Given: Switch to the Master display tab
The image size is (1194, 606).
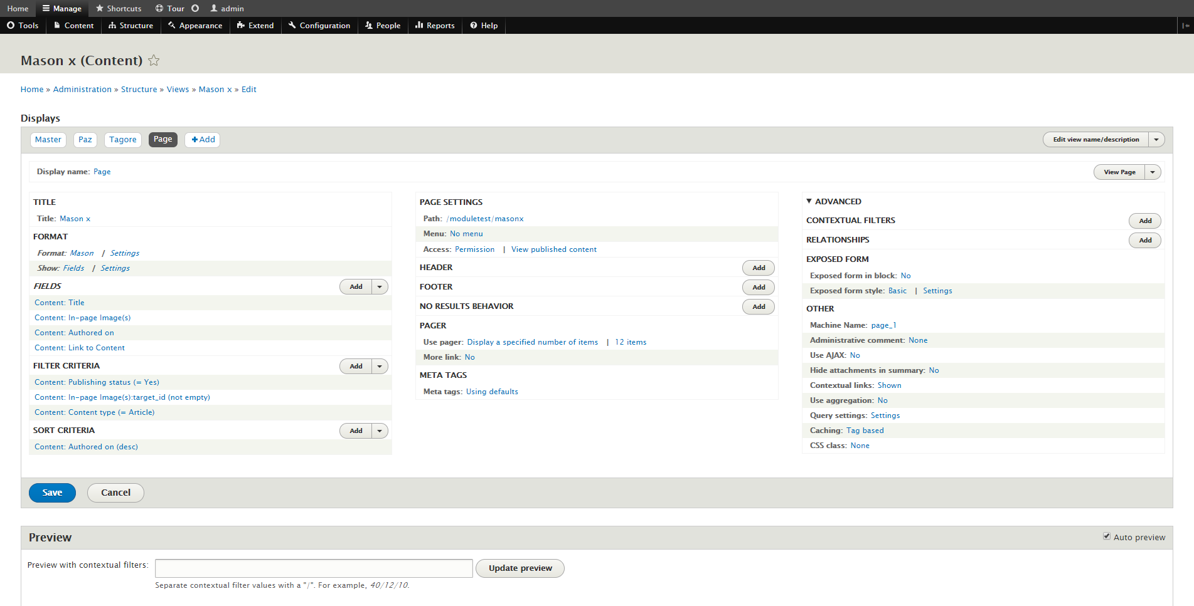Looking at the screenshot, I should (48, 140).
